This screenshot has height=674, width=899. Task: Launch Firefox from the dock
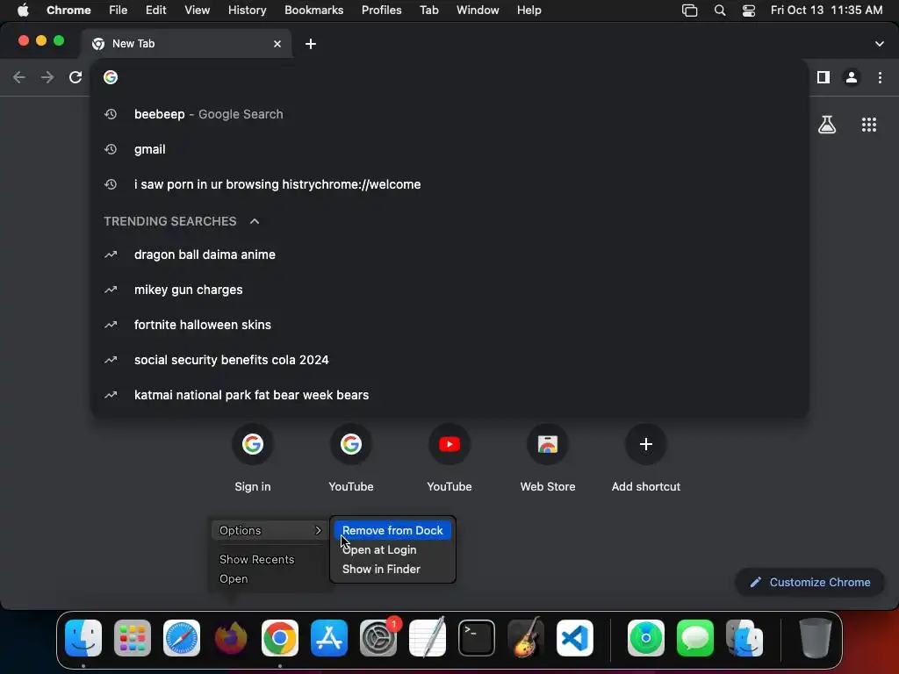[231, 638]
